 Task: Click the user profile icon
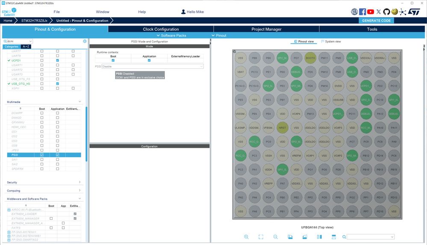click(183, 12)
